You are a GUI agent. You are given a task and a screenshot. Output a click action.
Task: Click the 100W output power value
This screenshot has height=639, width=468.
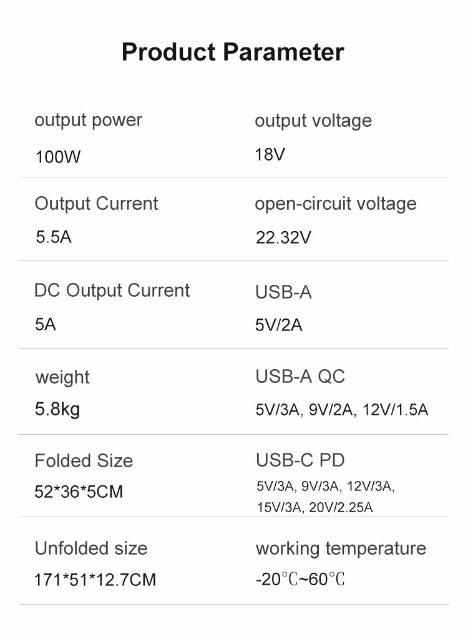point(58,157)
